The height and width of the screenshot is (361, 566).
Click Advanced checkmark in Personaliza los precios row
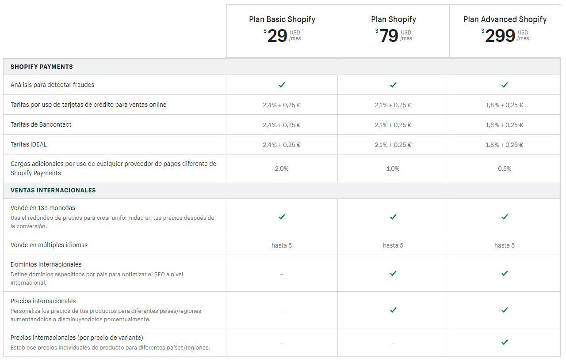coord(505,310)
